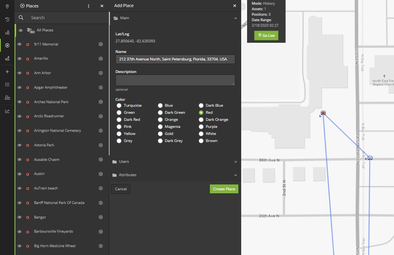394x255 pixels.
Task: Select the Dark Blue color option
Action: (201, 106)
